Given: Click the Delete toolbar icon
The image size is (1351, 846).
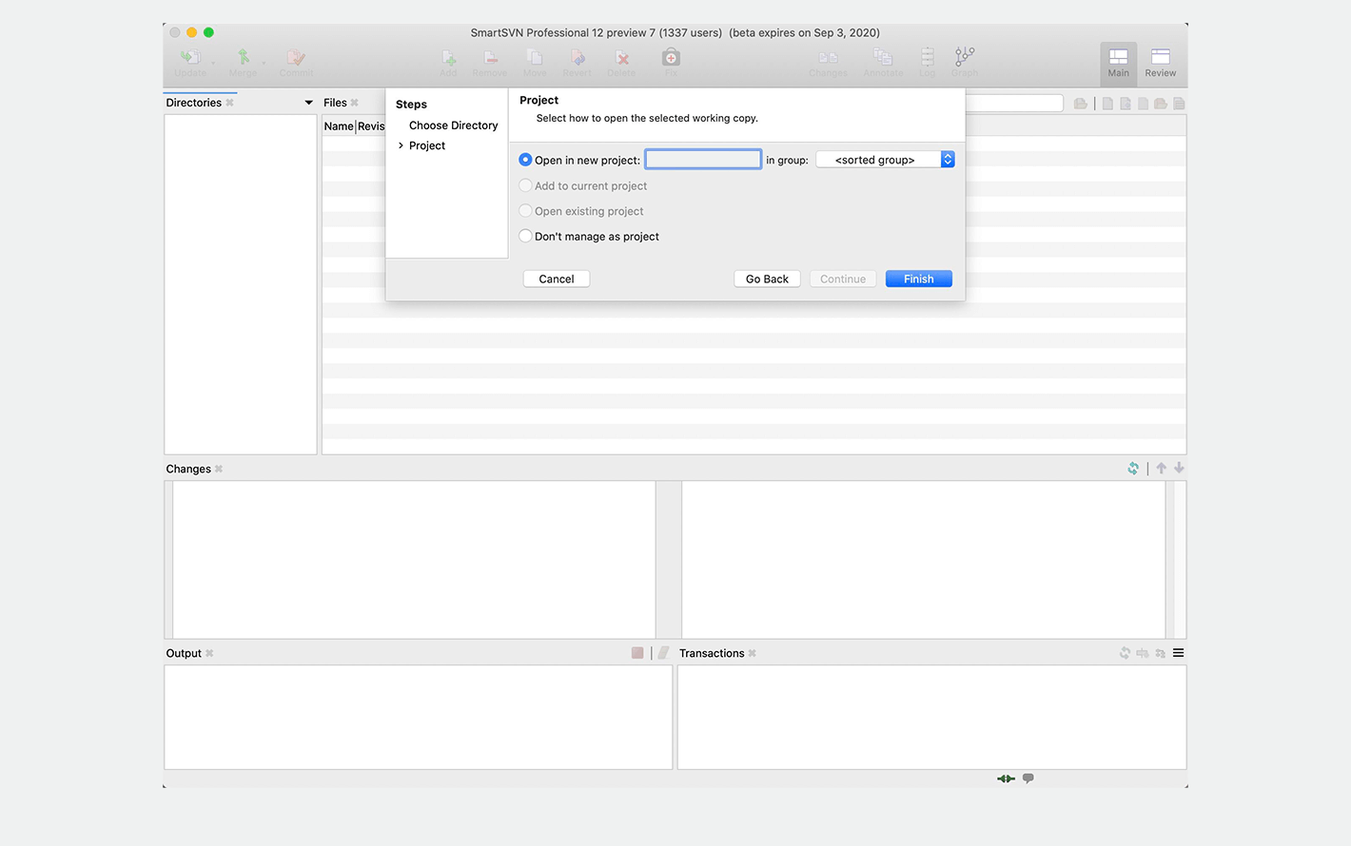Looking at the screenshot, I should [621, 58].
